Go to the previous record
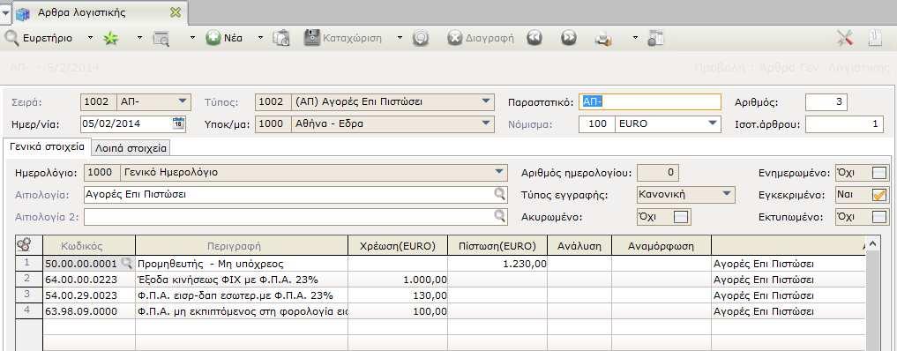 coord(534,38)
